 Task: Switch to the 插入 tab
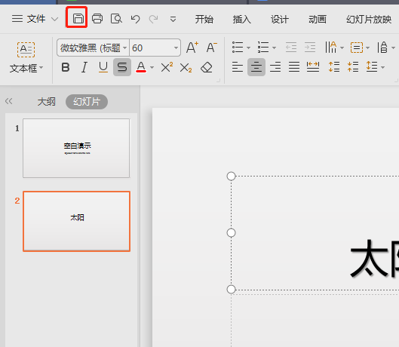click(x=242, y=19)
